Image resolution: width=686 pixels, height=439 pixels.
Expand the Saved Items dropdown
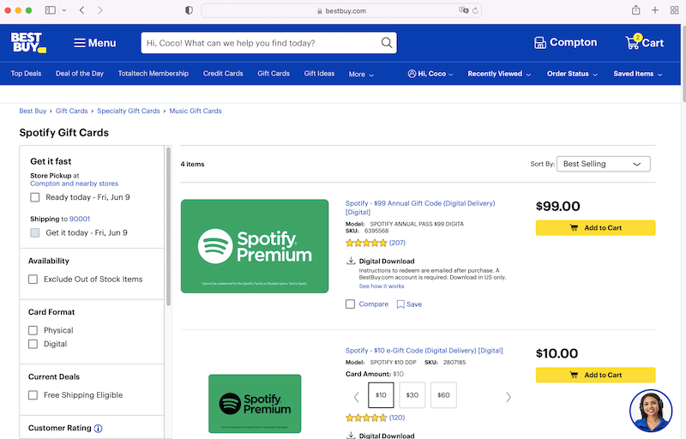(638, 74)
